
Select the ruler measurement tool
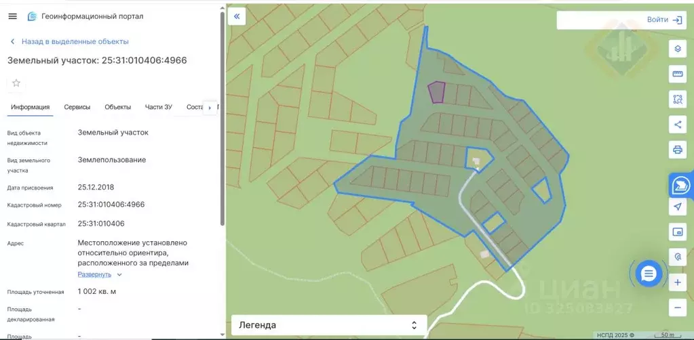pos(677,74)
